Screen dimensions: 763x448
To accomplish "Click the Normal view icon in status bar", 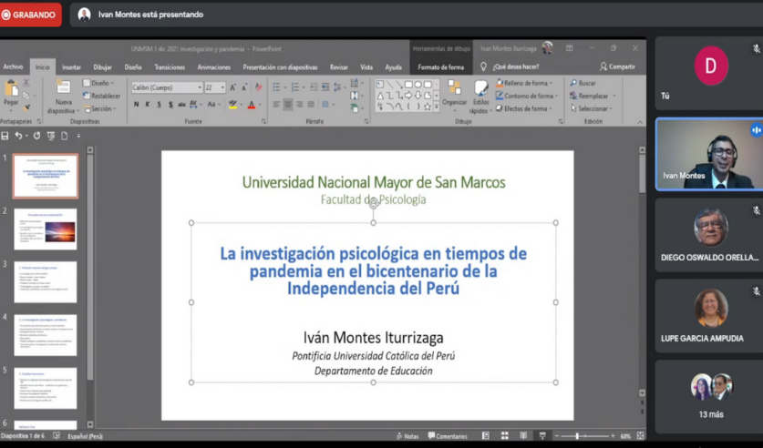I will (x=486, y=436).
